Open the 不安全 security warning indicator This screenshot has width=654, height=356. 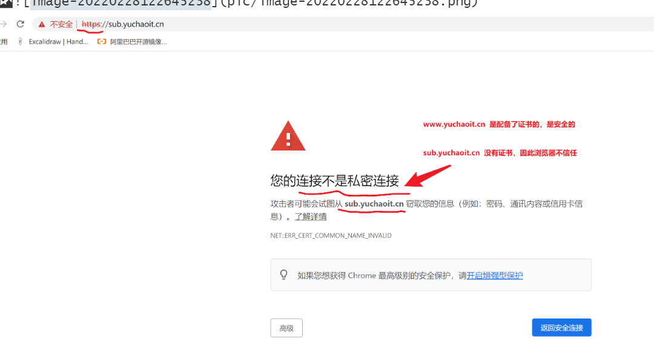pos(56,24)
